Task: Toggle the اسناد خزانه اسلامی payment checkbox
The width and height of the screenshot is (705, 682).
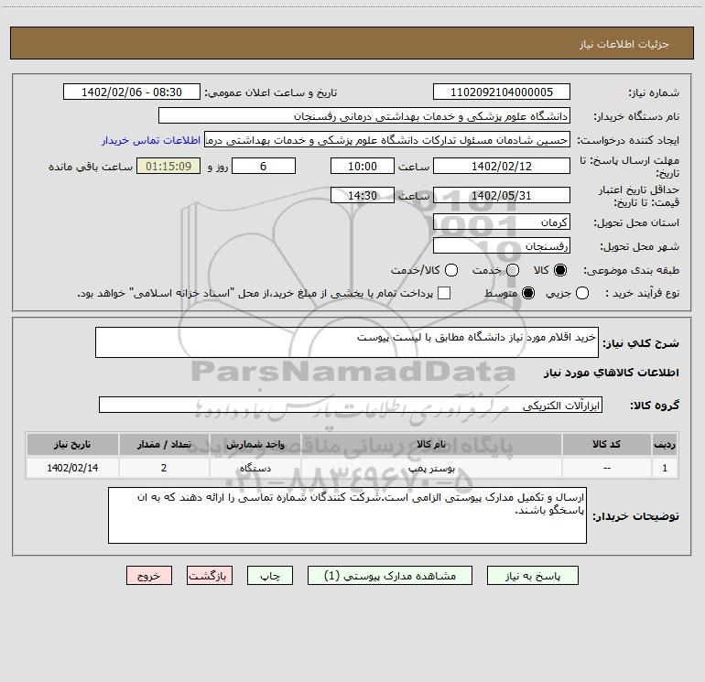Action: pos(444,293)
